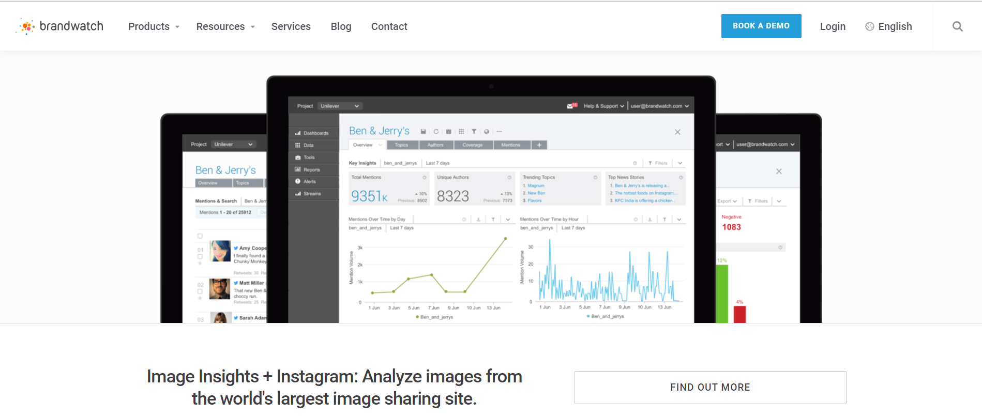Viewport: 982px width, 416px height.
Task: Open the Blog menu item
Action: point(341,26)
